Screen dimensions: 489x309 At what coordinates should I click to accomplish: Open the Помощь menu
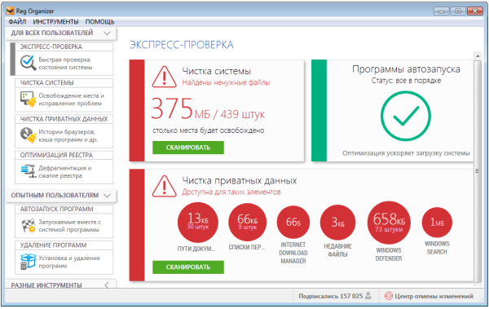[99, 22]
